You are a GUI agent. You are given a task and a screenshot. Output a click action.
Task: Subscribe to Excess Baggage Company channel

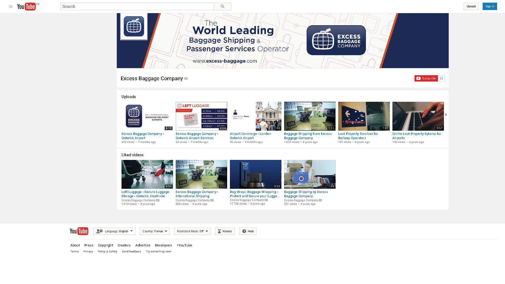[x=426, y=78]
